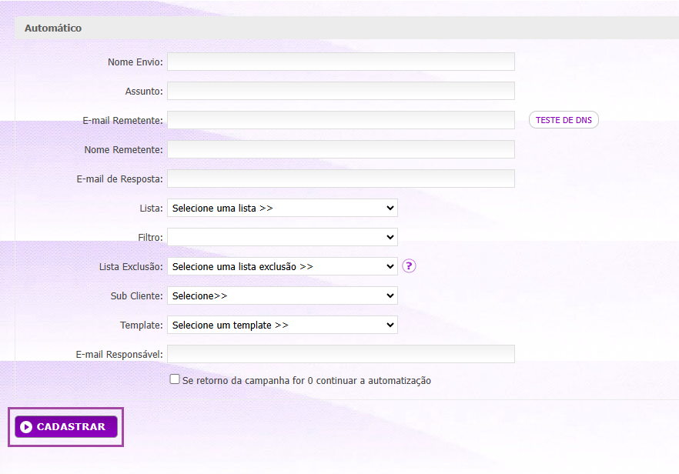Focus the Assunto input field
The height and width of the screenshot is (474, 679).
341,91
